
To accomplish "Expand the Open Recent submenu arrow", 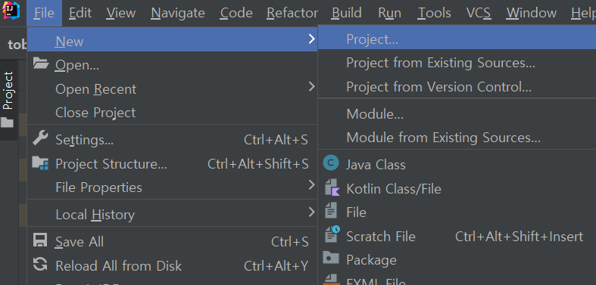I will pyautogui.click(x=311, y=87).
